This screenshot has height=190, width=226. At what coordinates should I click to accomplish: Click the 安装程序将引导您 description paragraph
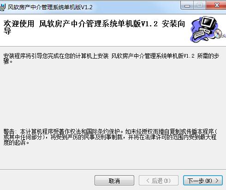click(111, 59)
